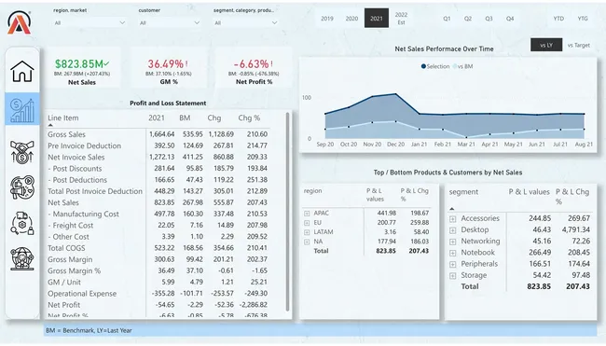The height and width of the screenshot is (346, 606).
Task: Open the segment, category, product dropdown
Action: (x=246, y=22)
